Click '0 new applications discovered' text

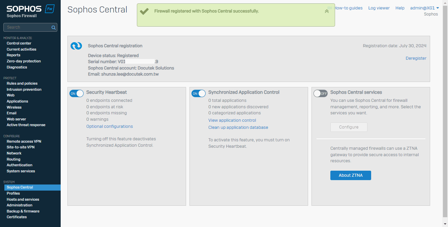tap(238, 107)
